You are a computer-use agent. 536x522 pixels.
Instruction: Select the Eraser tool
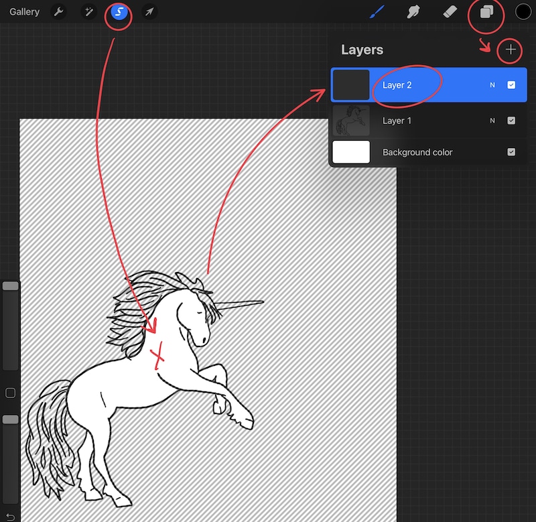click(x=450, y=11)
